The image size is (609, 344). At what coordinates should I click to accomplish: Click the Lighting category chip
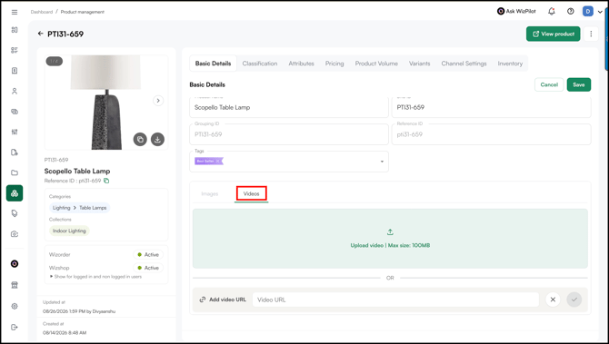[62, 208]
